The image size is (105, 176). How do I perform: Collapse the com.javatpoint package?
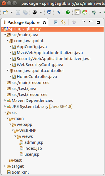coord(8,40)
